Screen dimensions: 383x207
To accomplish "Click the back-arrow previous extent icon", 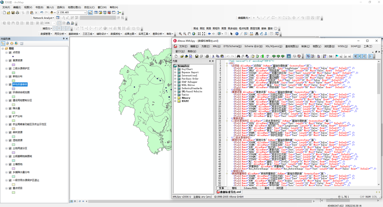I will pos(210,34).
